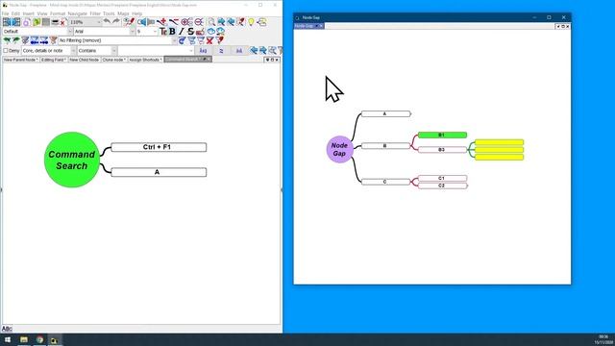The width and height of the screenshot is (615, 346).
Task: Toggle the Deny checkbox
Action: (6, 51)
